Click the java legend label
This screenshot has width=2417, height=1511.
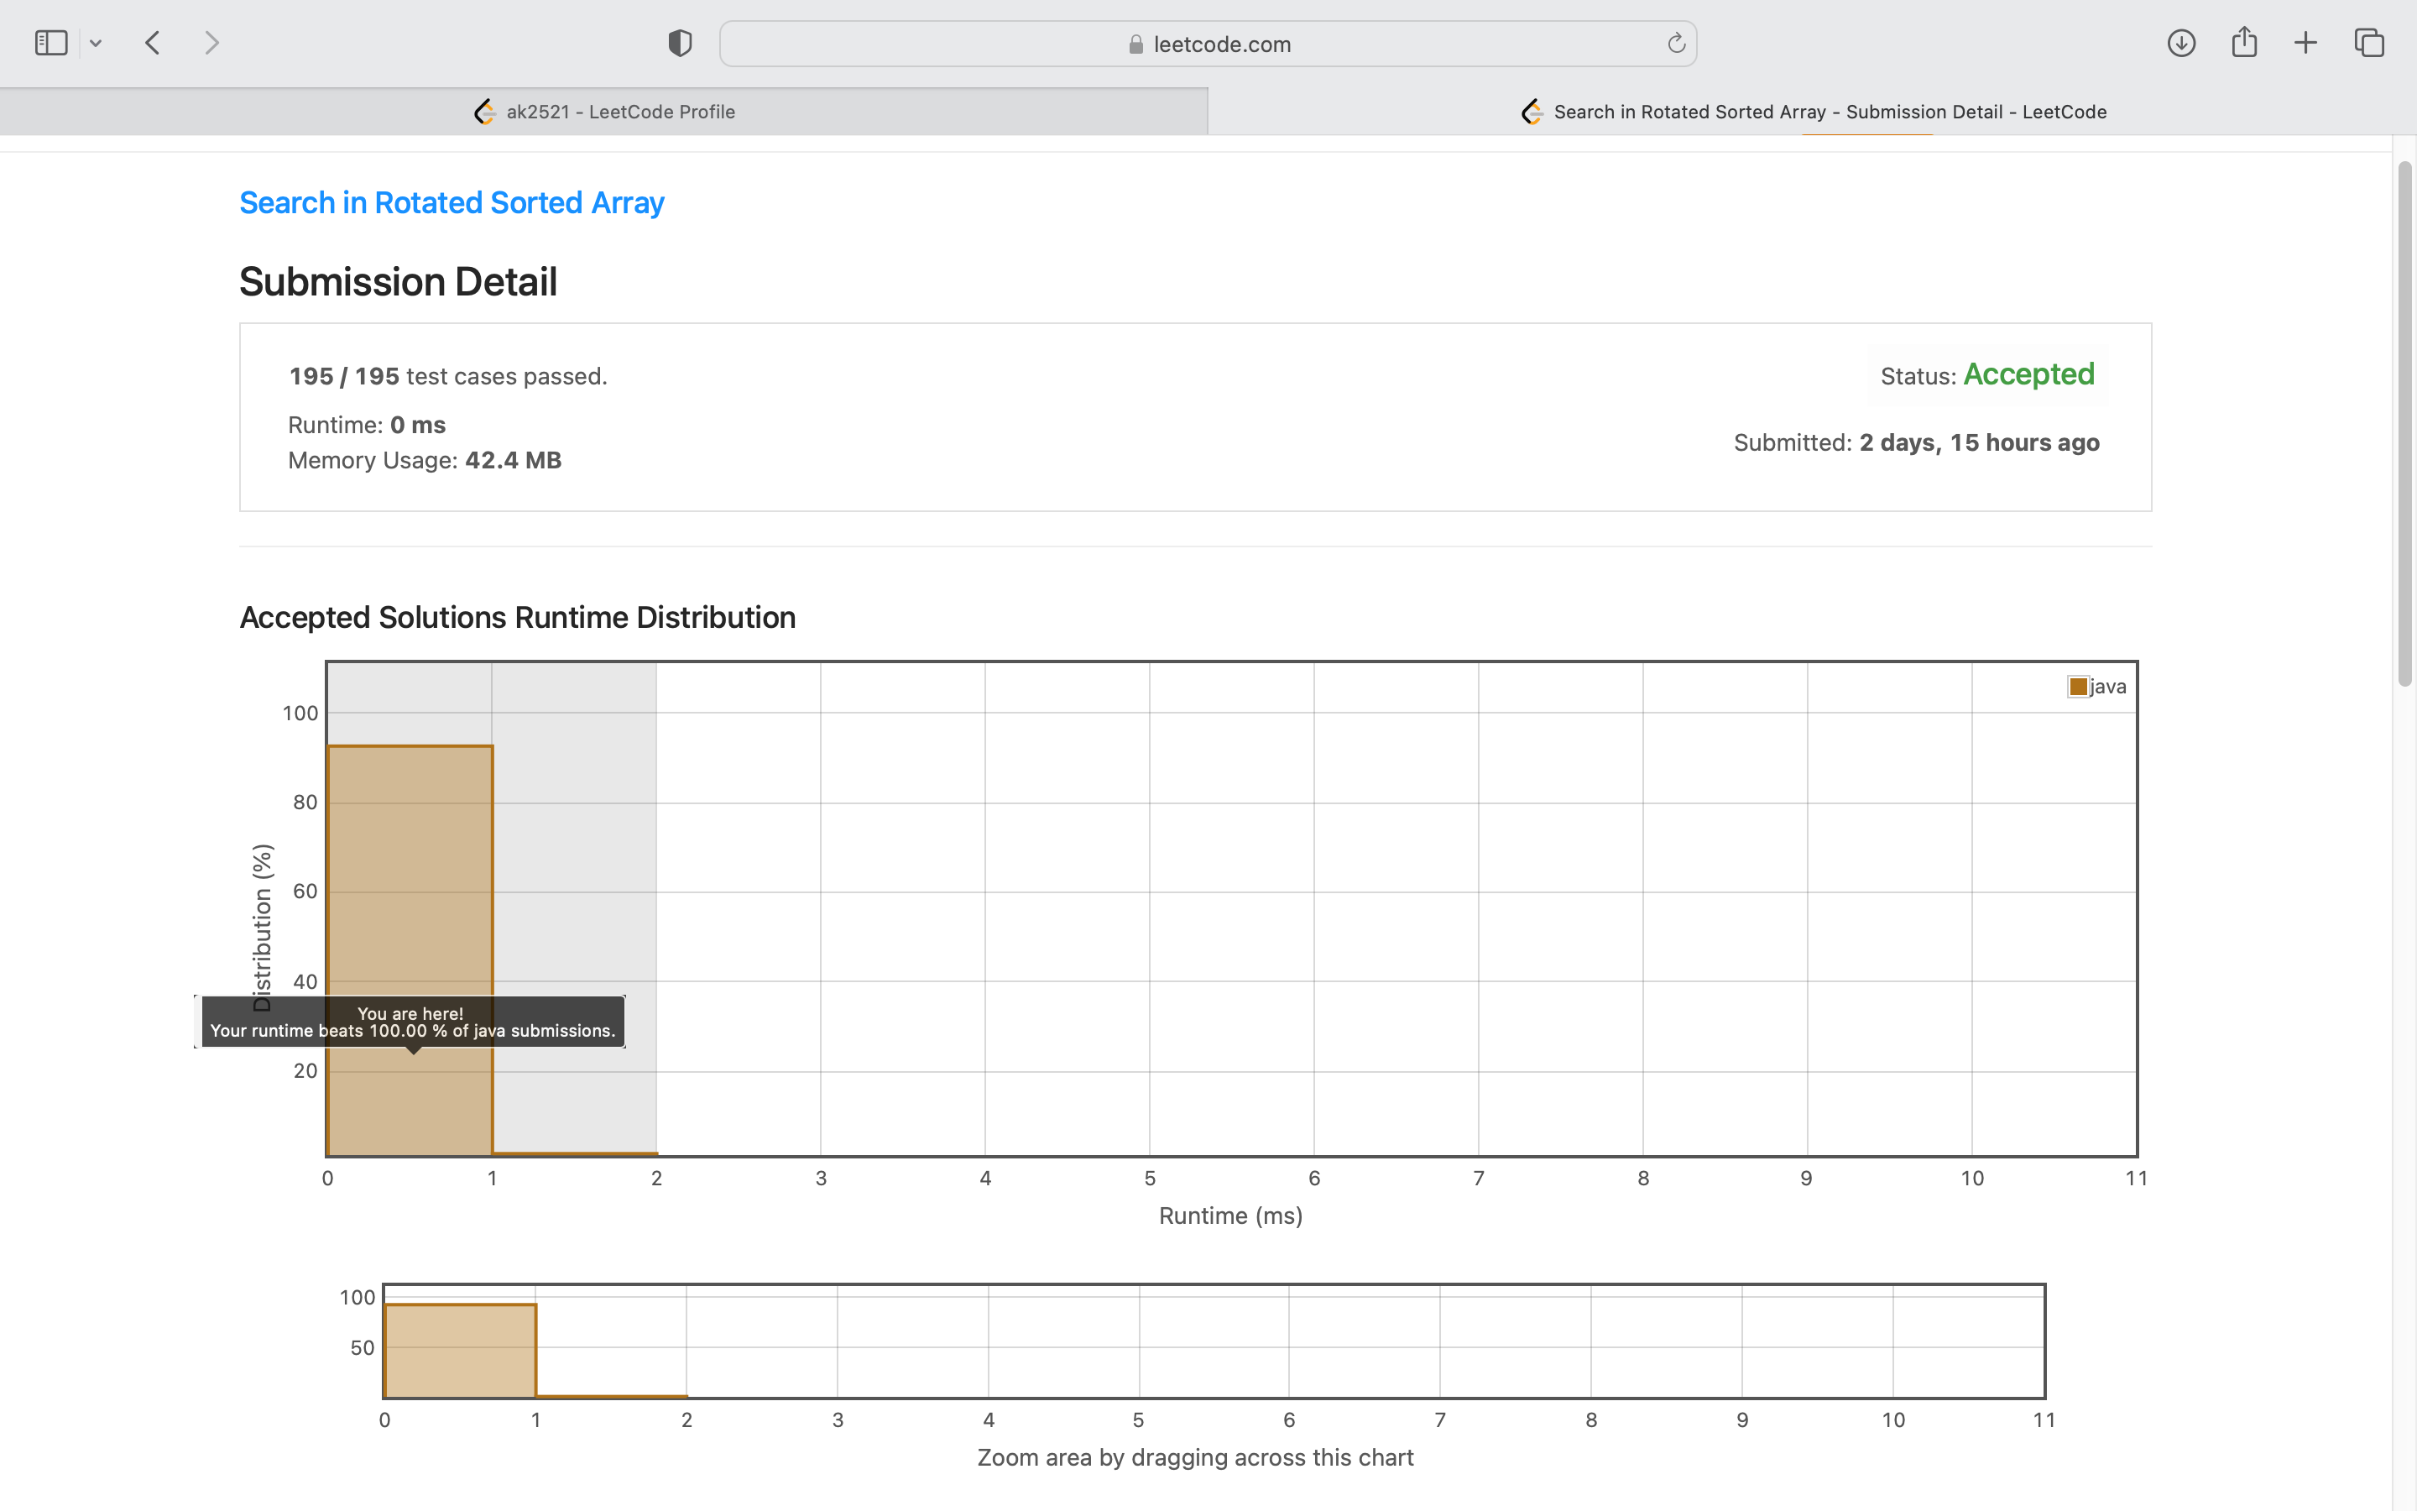coord(2107,687)
